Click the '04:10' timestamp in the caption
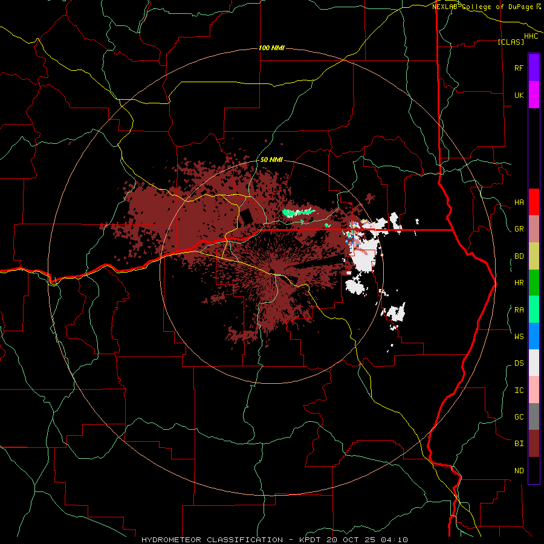The height and width of the screenshot is (544, 544). point(394,540)
